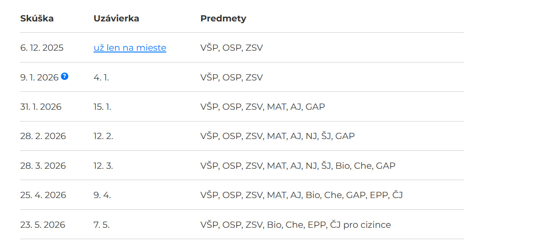Image resolution: width=552 pixels, height=240 pixels.
Task: Click the deadline "4. 1." cell
Action: tap(101, 77)
